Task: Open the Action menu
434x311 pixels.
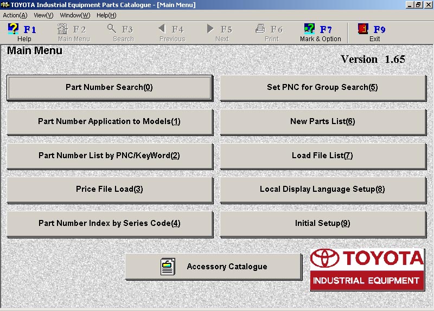Action: [15, 16]
